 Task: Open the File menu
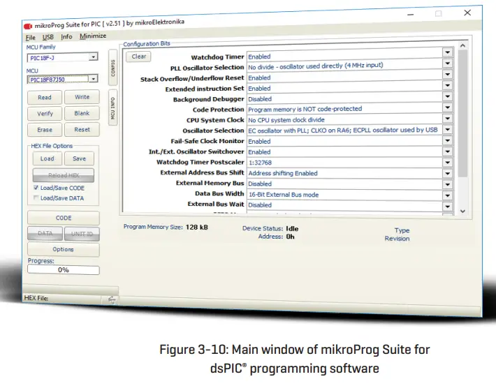tap(30, 38)
